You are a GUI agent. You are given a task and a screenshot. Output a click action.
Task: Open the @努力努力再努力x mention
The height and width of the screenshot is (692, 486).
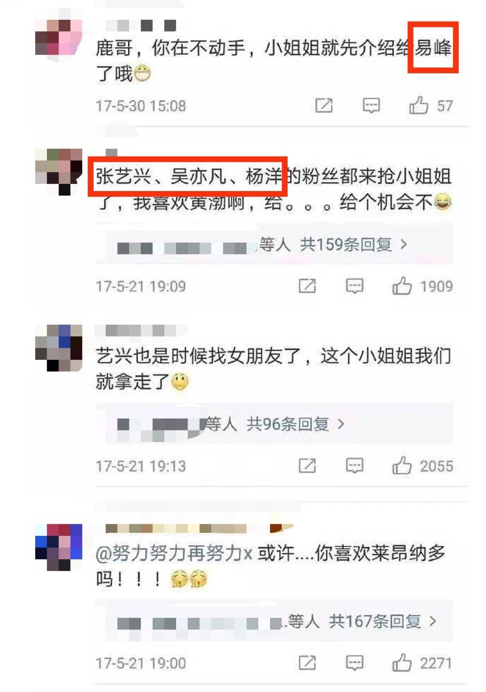tap(174, 554)
